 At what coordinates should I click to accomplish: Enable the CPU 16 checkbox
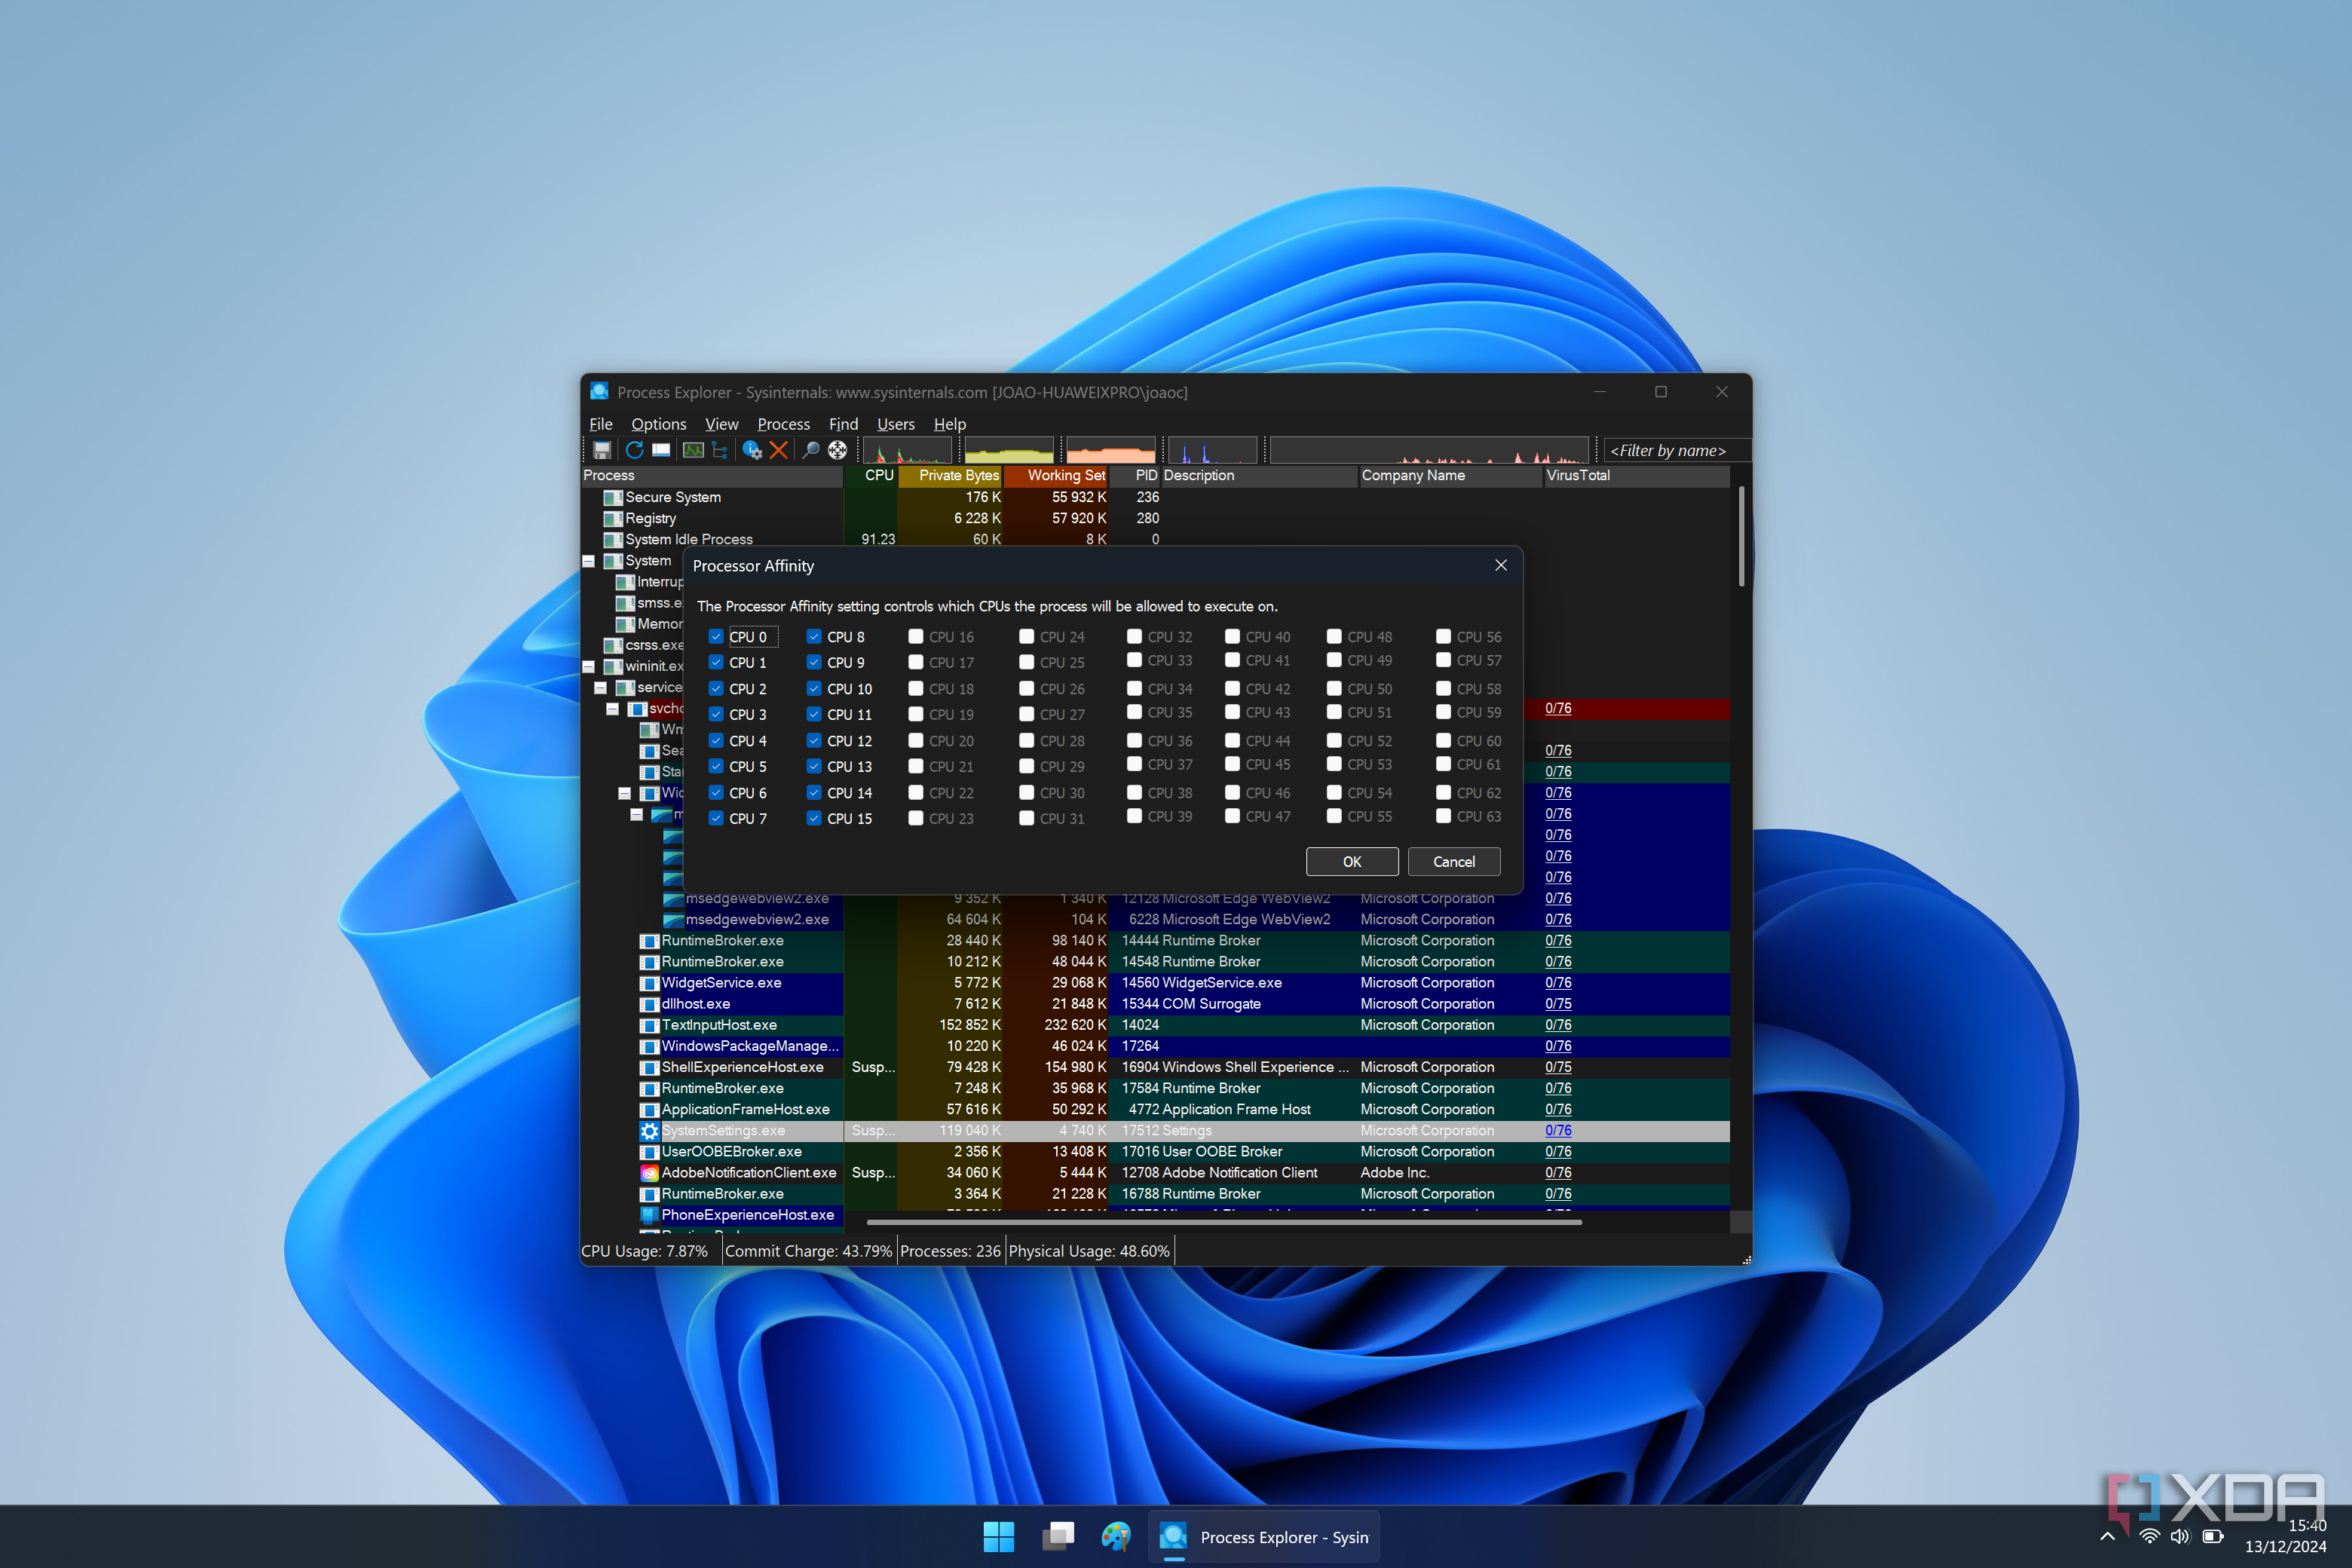click(916, 637)
